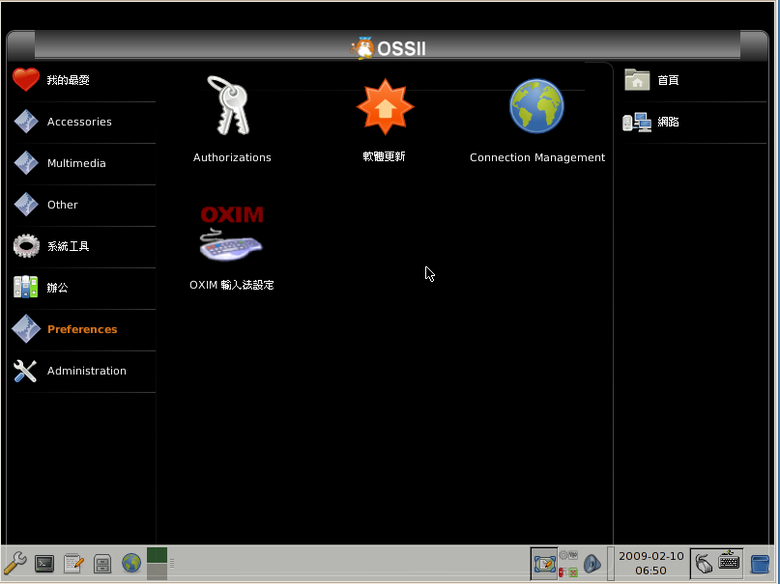
Task: Select the Favorites heart category
Action: tap(68, 80)
